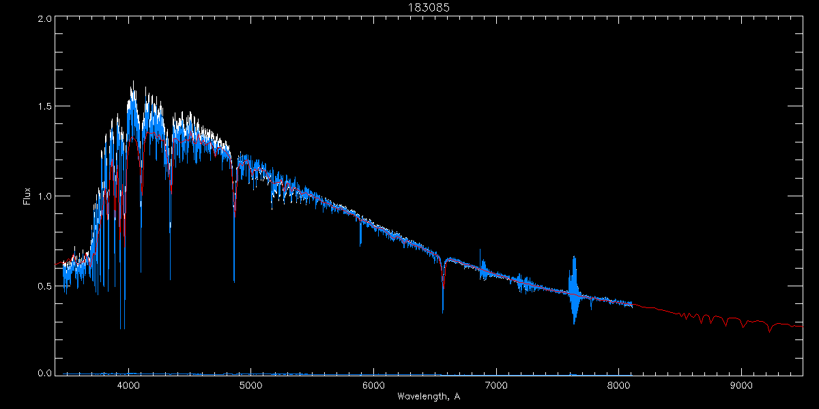Image resolution: width=819 pixels, height=409 pixels.
Task: Click the 4000 wavelength tick label
Action: [128, 386]
